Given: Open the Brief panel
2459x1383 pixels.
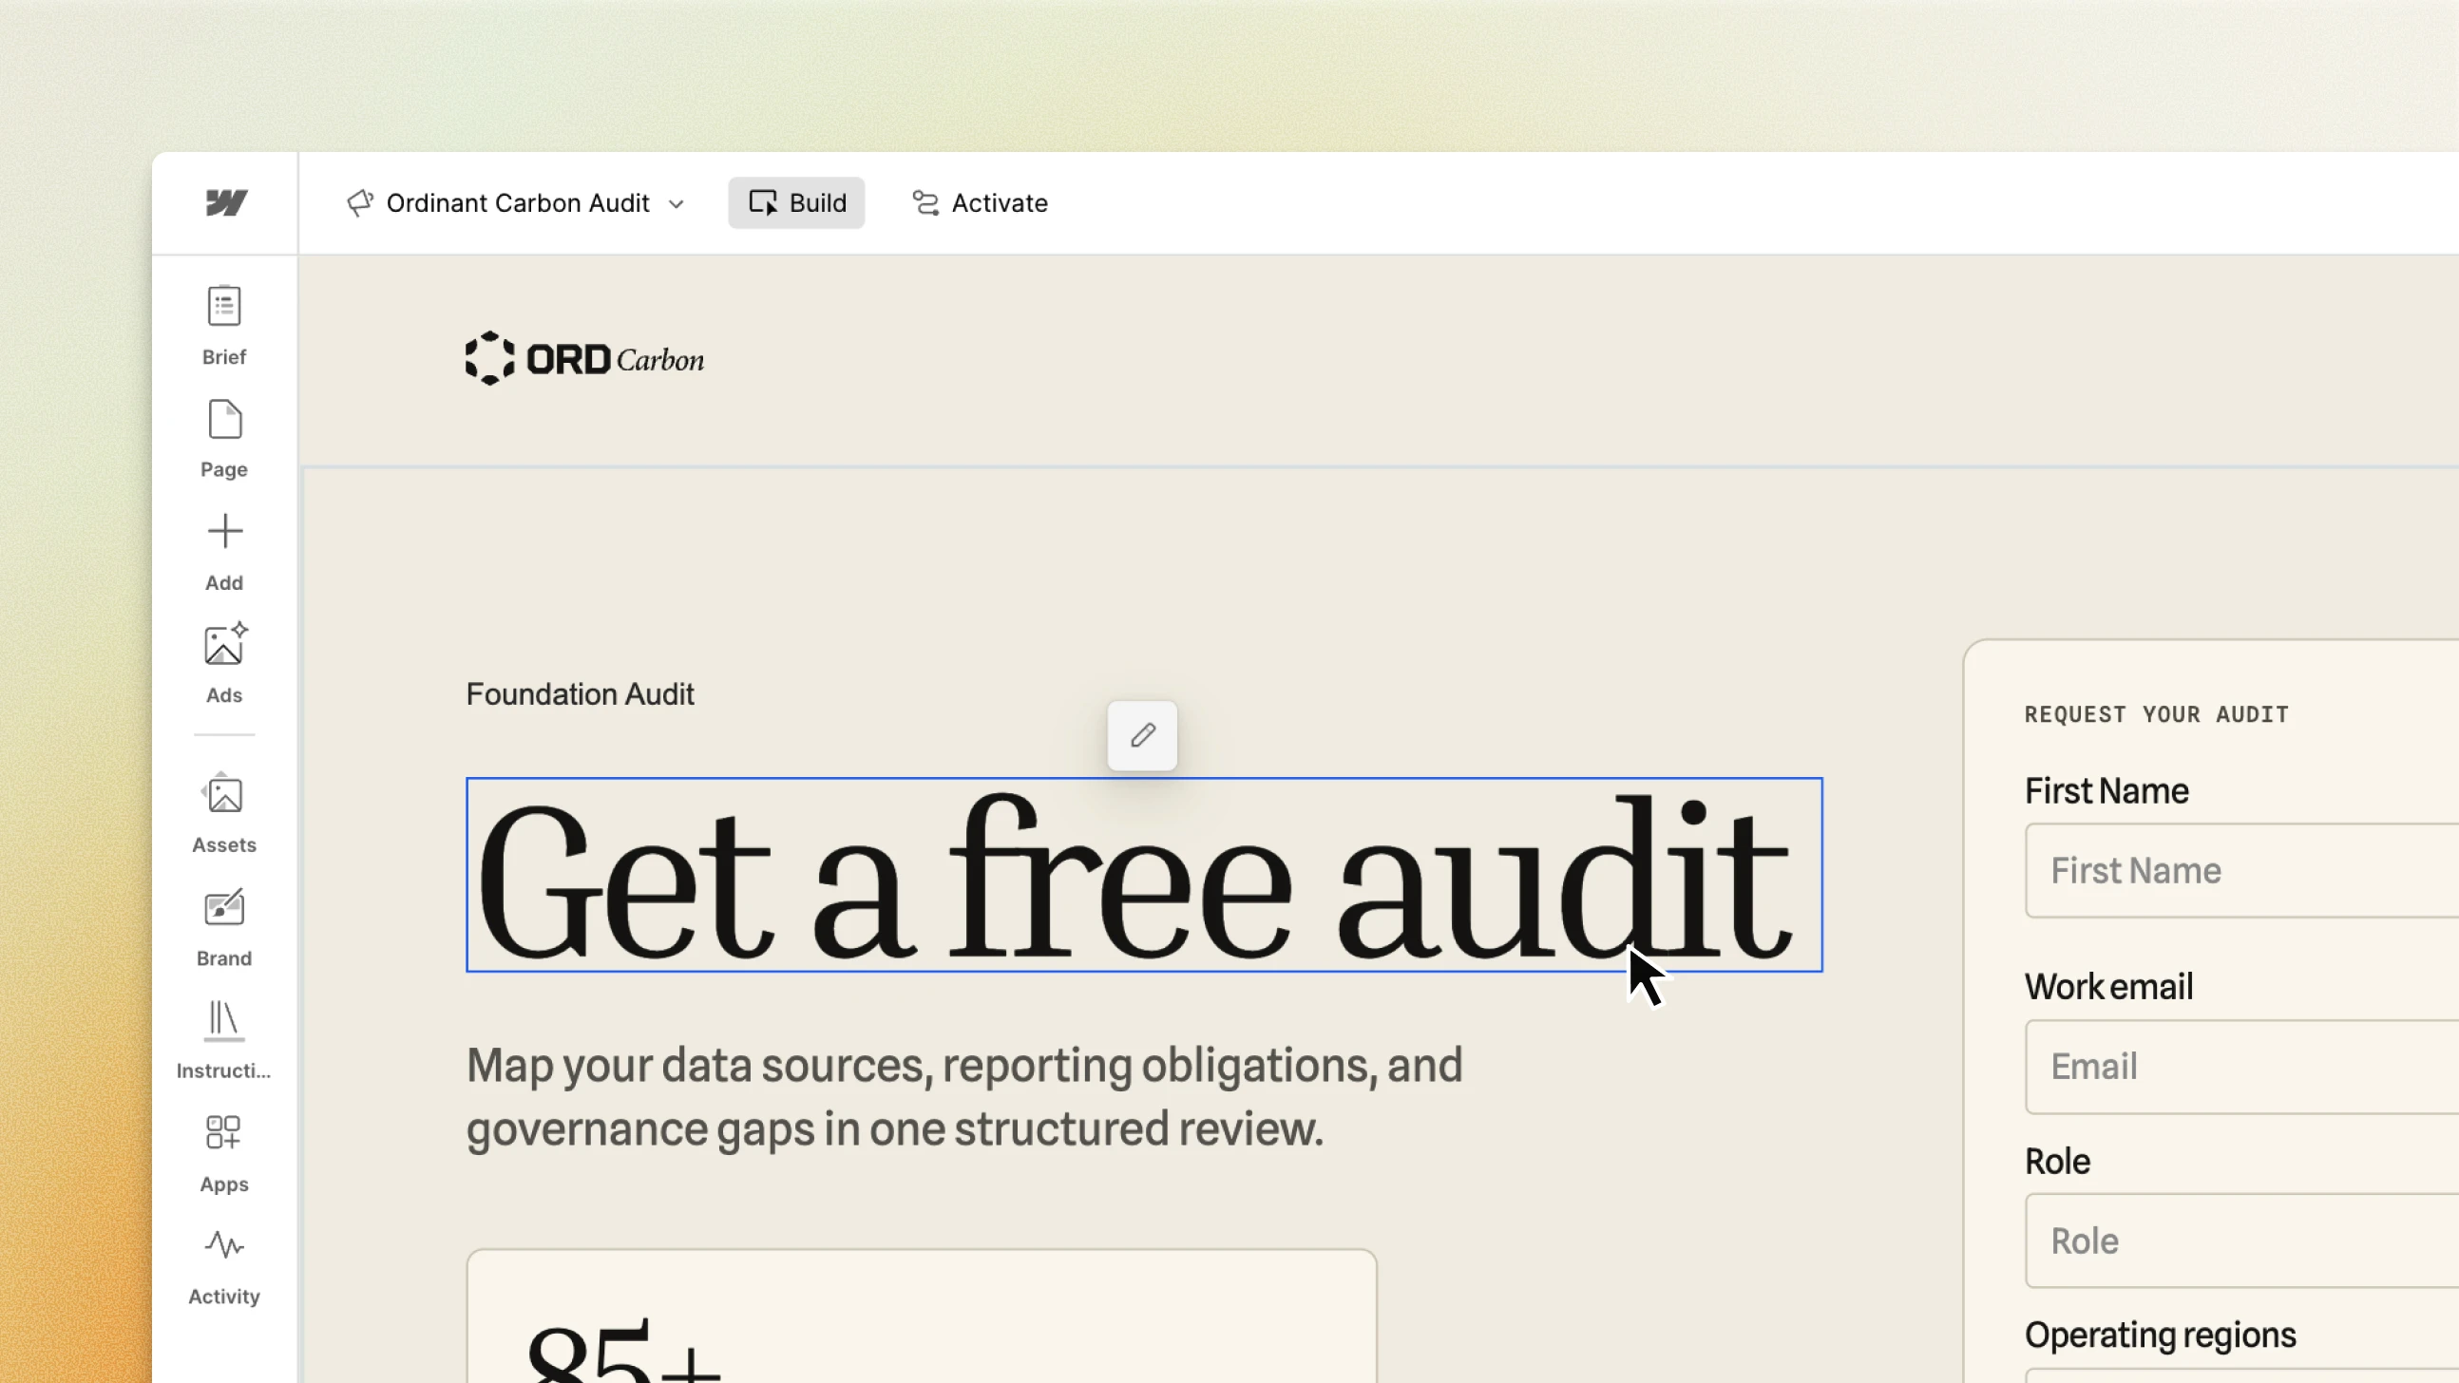Looking at the screenshot, I should (x=224, y=326).
